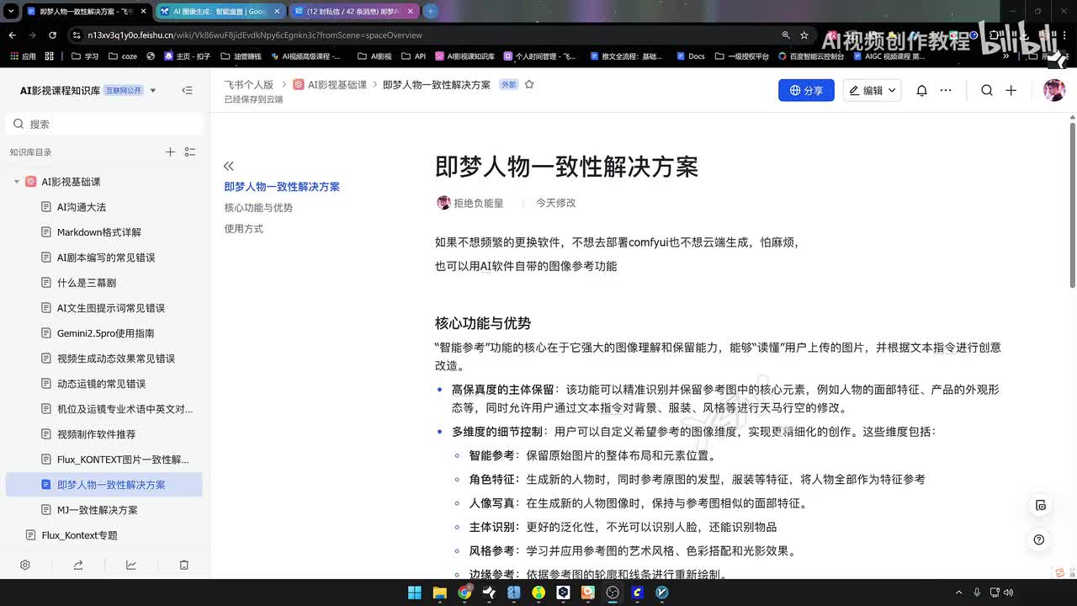Screen dimensions: 1077x606
Task: Open the tab search dropdown arrow
Action: coord(11,11)
